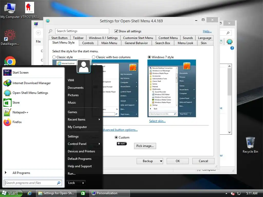Switch to the Start Button tab

click(59, 38)
